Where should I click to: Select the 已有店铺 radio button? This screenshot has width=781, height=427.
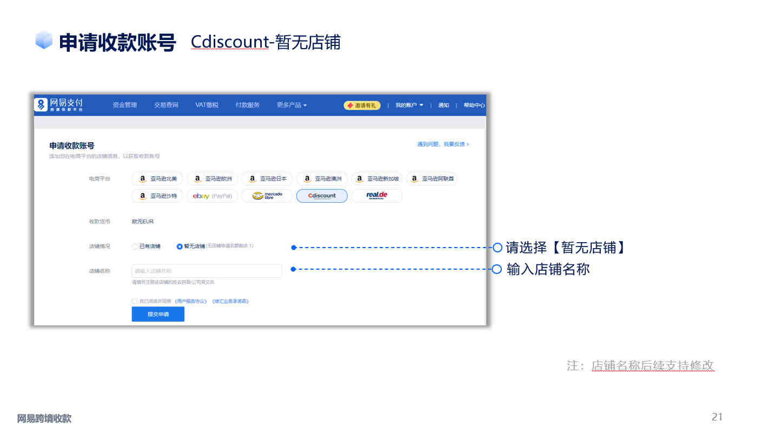point(135,246)
